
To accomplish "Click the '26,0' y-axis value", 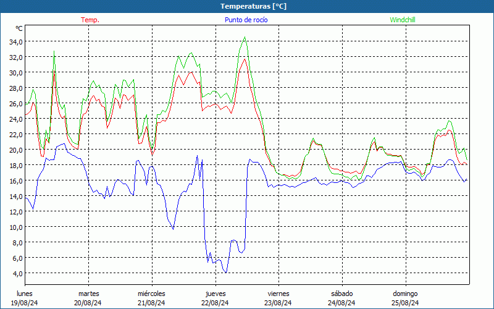I will (16, 104).
